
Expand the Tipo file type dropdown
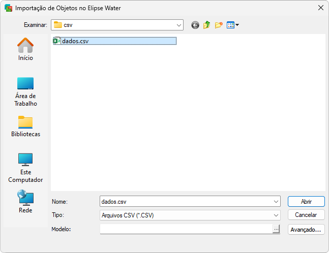click(x=276, y=215)
